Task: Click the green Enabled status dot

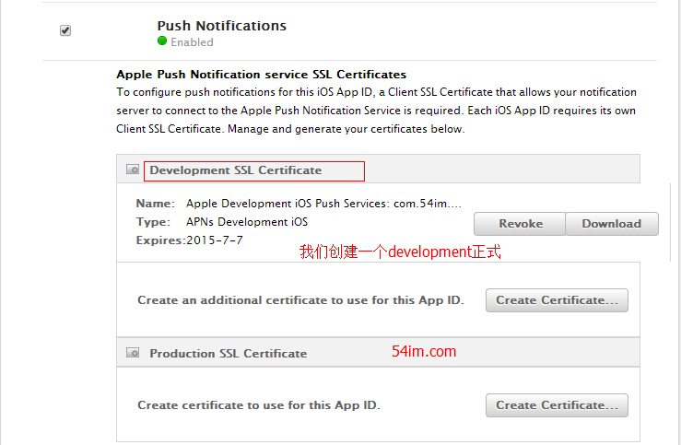Action: click(x=162, y=41)
